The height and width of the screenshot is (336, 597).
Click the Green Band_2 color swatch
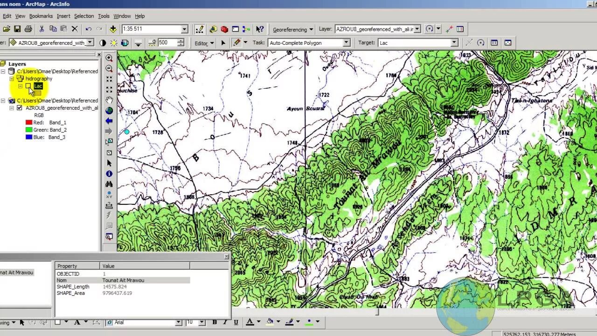click(x=28, y=130)
